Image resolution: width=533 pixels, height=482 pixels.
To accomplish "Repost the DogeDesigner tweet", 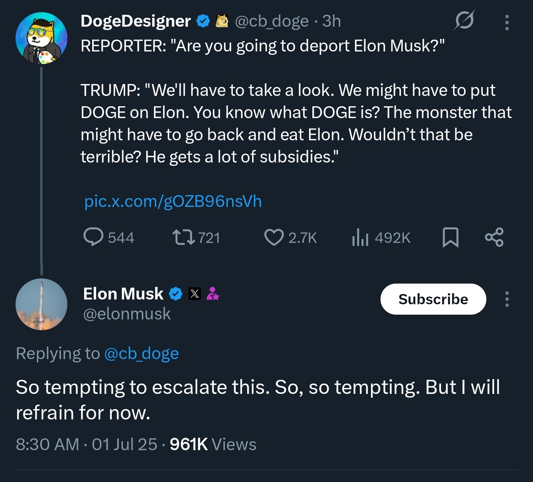I will click(184, 237).
